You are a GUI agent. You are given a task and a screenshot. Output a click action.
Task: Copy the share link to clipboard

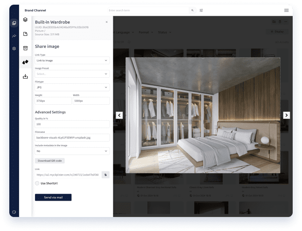[105, 175]
